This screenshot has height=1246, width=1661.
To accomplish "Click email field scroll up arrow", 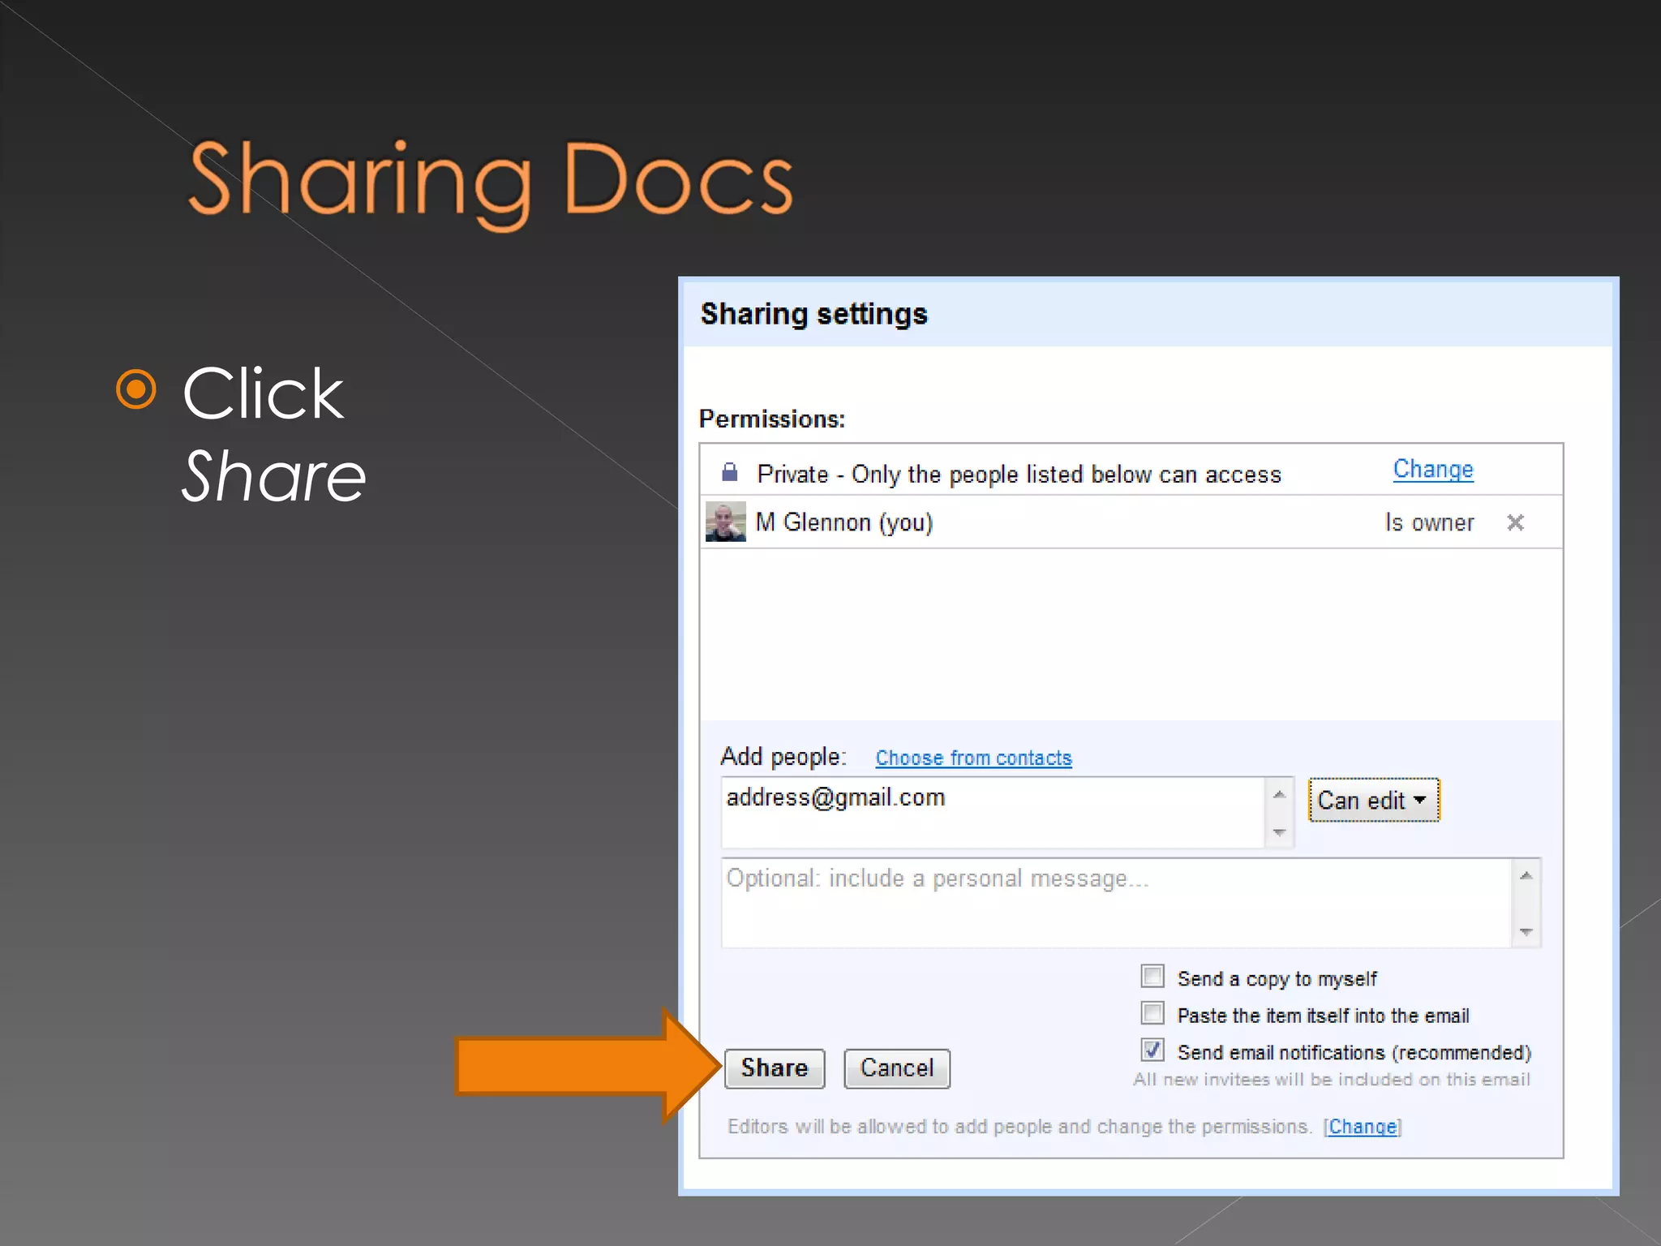I will [1279, 795].
